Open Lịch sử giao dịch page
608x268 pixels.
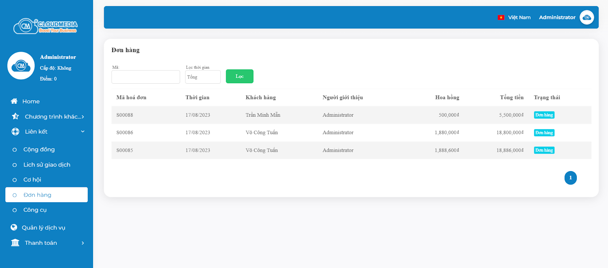[47, 165]
